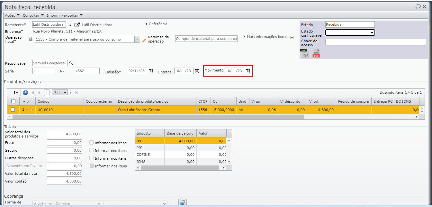Open the Consultar menu
This screenshot has height=207, width=432.
[x=33, y=15]
